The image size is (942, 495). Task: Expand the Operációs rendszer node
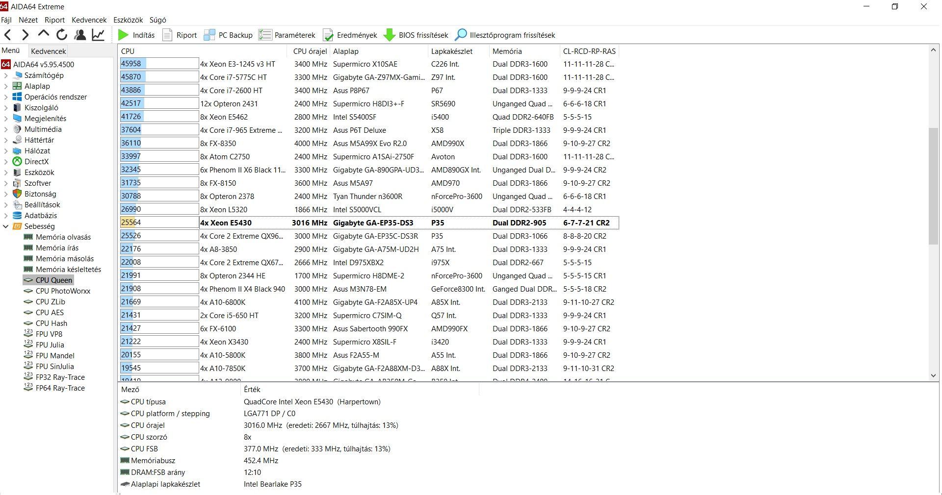6,97
